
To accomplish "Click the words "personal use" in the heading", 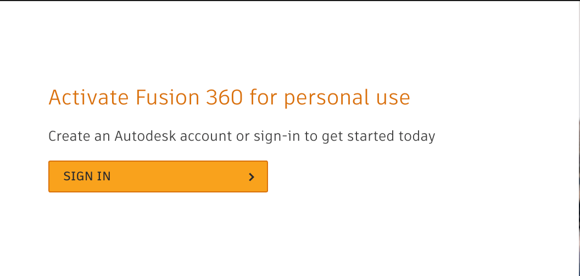I will pos(347,98).
